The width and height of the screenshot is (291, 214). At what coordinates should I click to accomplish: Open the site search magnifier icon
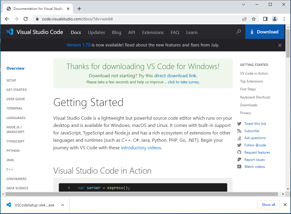coord(239,32)
